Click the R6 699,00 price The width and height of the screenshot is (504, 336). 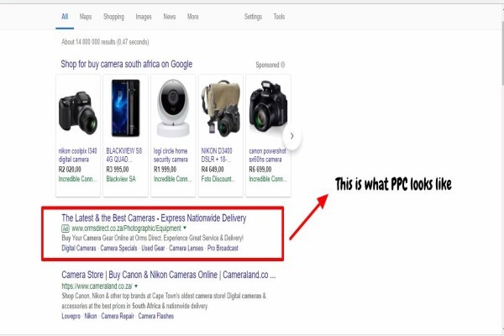[x=260, y=170]
